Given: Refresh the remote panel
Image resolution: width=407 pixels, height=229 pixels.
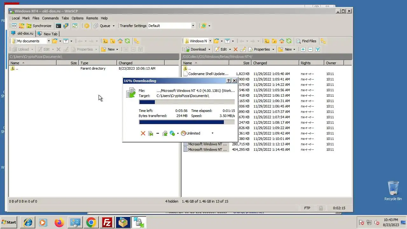Looking at the screenshot, I should [x=289, y=41].
